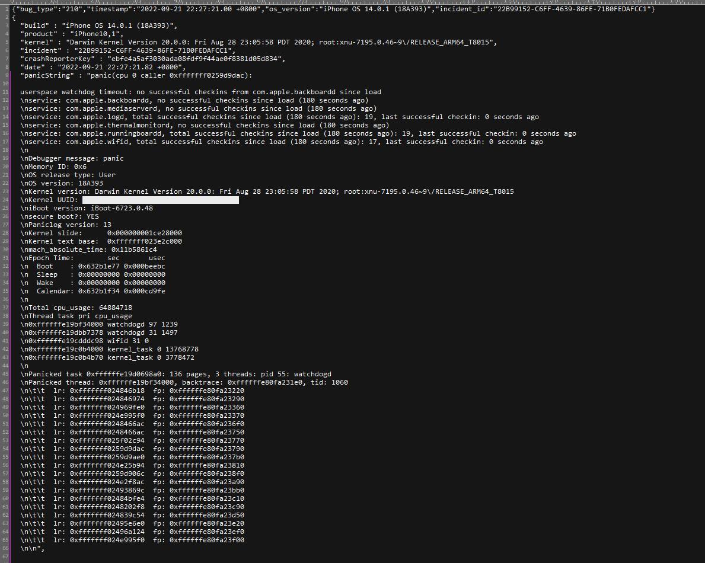Click the "Panicked task" line
The height and width of the screenshot is (563, 705).
tap(176, 374)
